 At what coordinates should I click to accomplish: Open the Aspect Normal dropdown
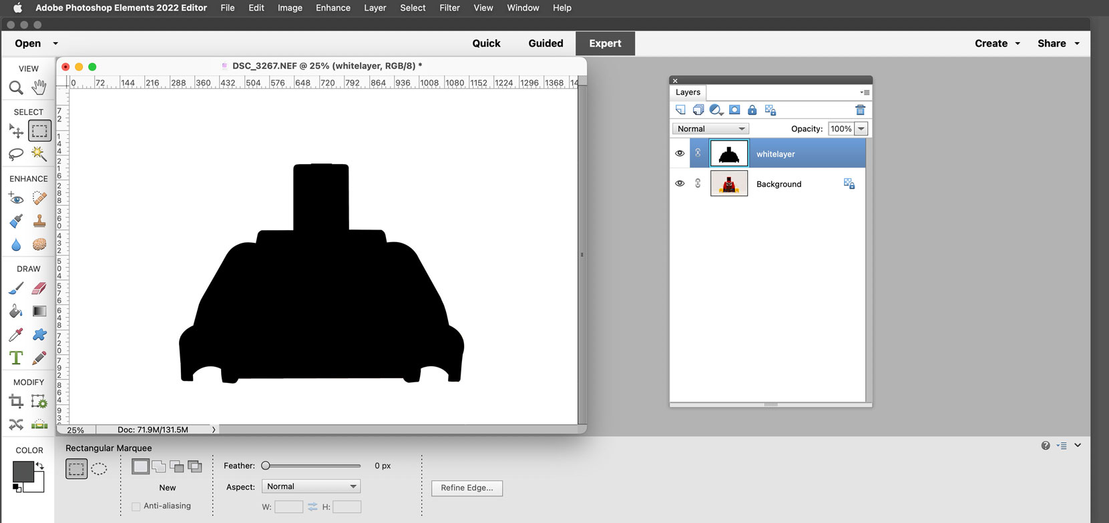[x=311, y=486]
